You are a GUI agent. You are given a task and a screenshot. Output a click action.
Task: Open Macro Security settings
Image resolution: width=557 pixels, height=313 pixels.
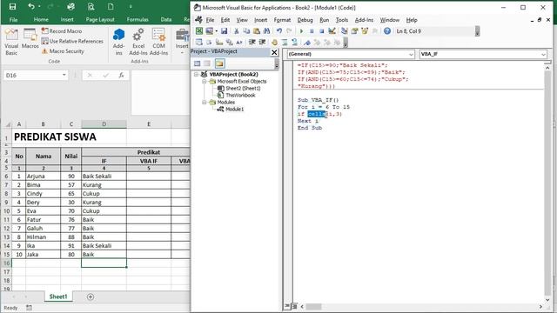tap(63, 51)
